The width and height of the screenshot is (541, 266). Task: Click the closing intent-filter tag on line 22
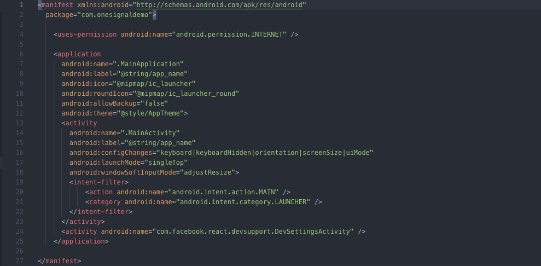point(101,212)
